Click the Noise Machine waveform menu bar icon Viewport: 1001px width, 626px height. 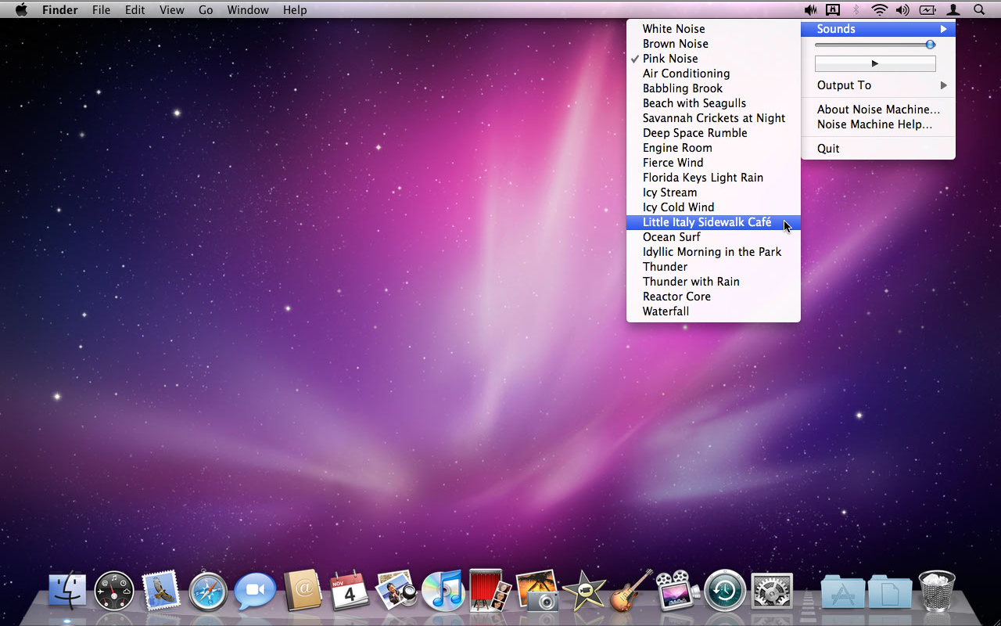click(810, 10)
